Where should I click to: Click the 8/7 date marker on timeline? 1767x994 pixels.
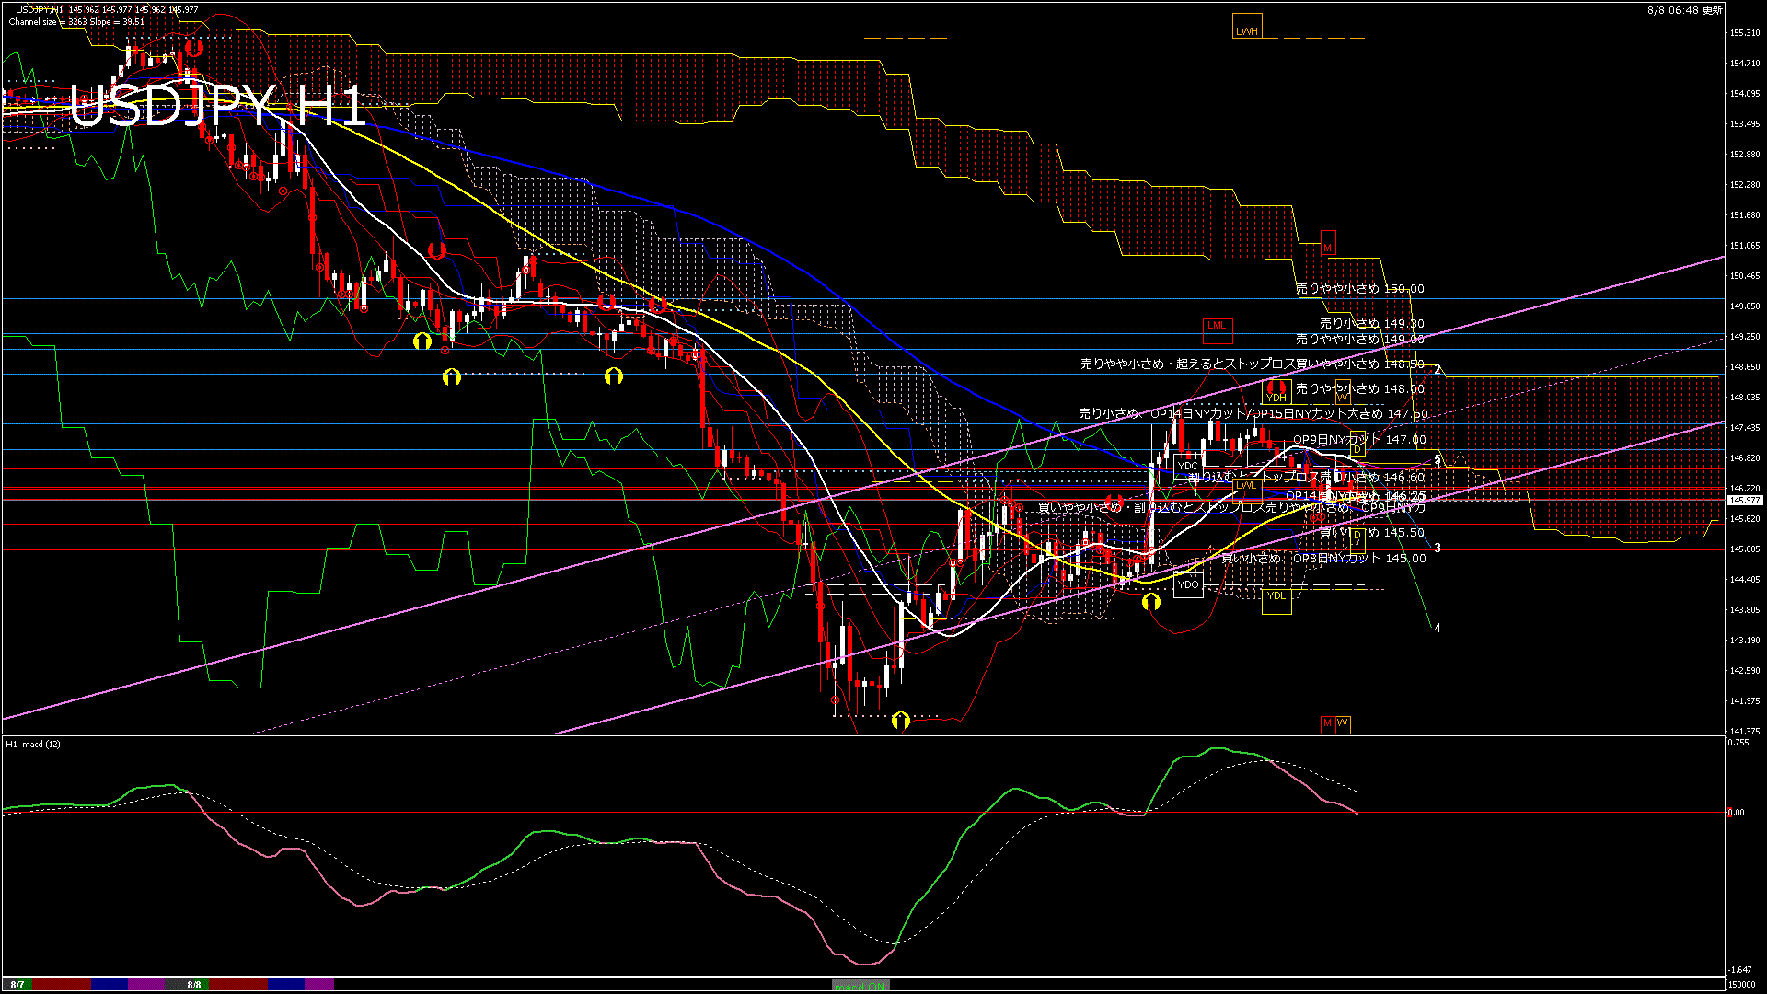(x=17, y=985)
